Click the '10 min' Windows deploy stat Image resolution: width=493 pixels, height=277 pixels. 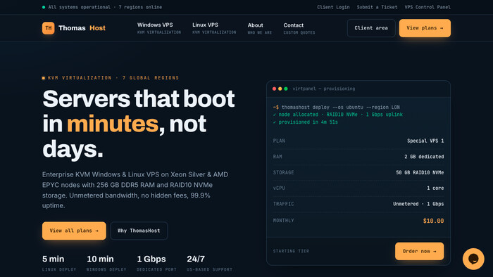click(x=100, y=259)
